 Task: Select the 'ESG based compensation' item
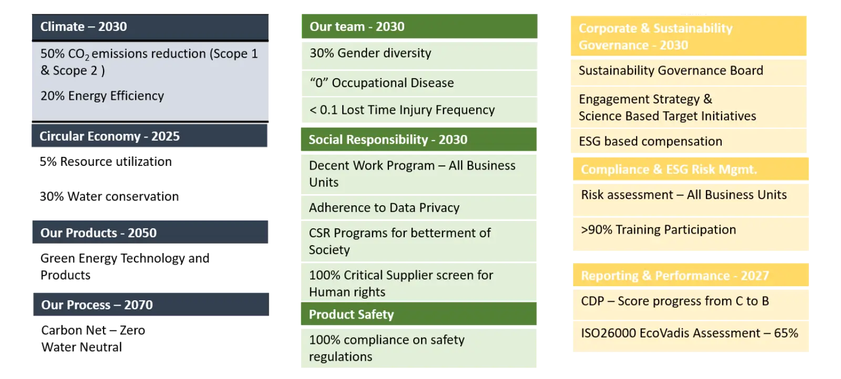click(650, 142)
